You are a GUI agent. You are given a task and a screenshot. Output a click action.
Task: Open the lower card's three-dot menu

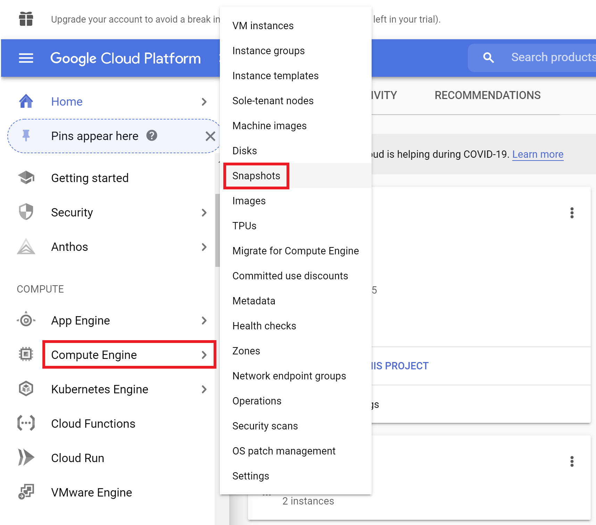[x=572, y=461]
